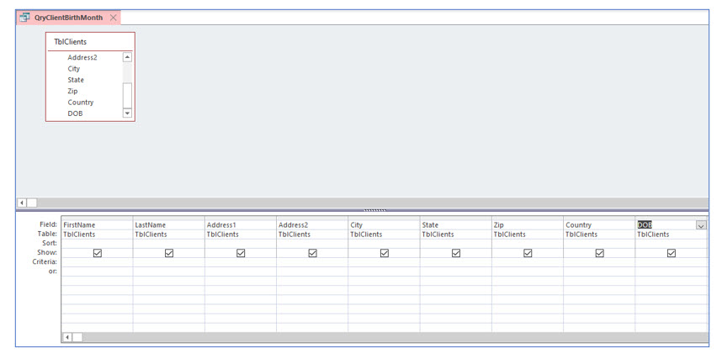Image resolution: width=722 pixels, height=353 pixels.
Task: Click Table cell under Address1
Action: (x=241, y=234)
